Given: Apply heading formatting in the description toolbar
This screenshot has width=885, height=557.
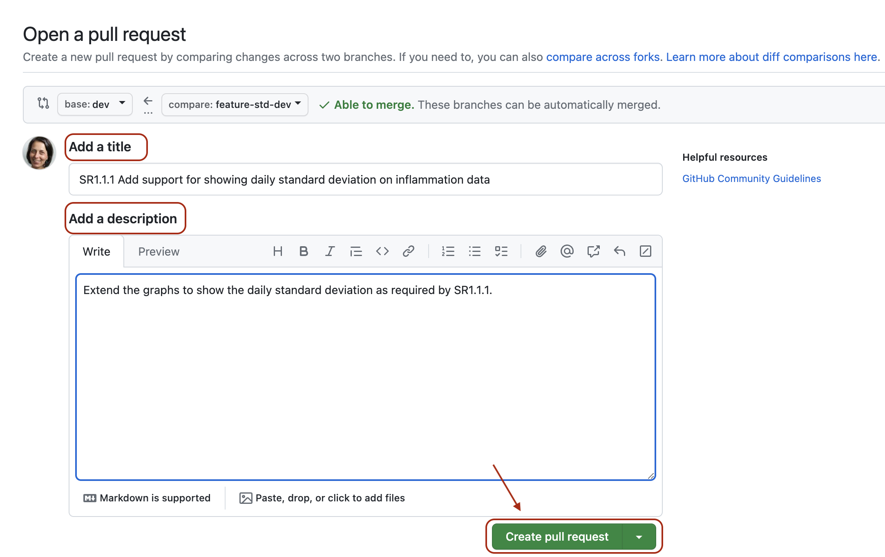Looking at the screenshot, I should [278, 251].
